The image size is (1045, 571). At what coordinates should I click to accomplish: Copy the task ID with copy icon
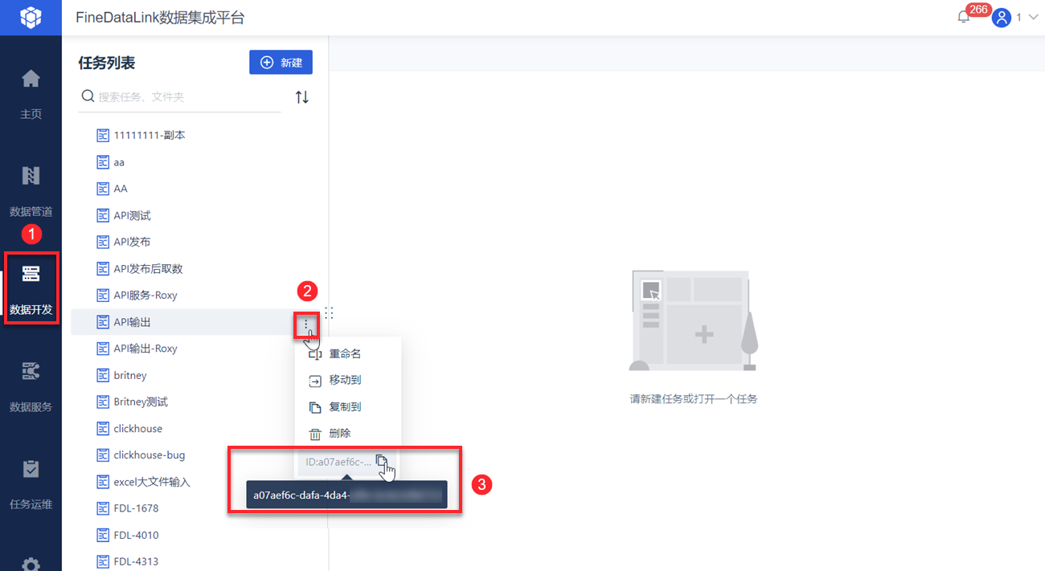click(383, 462)
